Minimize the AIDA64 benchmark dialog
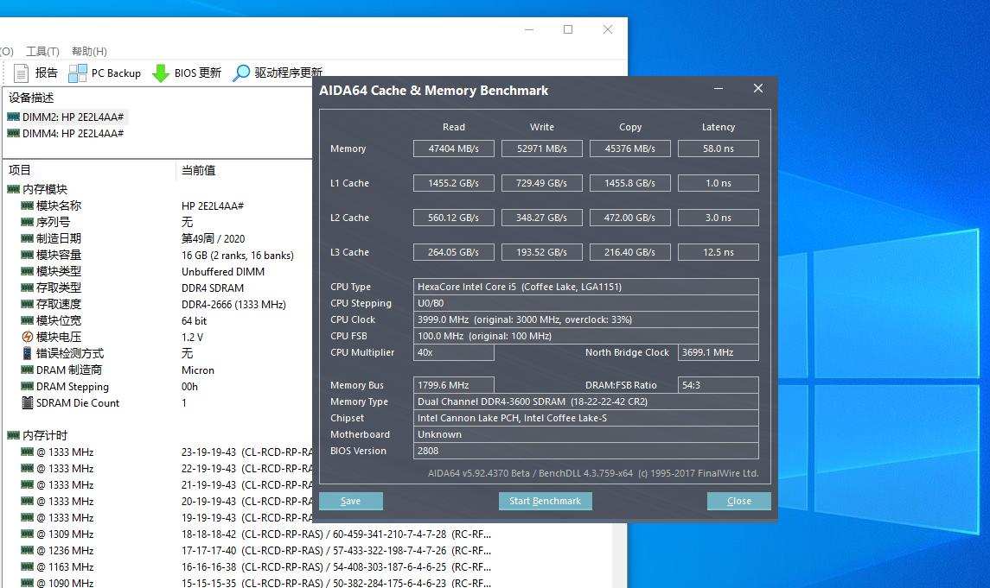The height and width of the screenshot is (588, 990). [x=719, y=89]
